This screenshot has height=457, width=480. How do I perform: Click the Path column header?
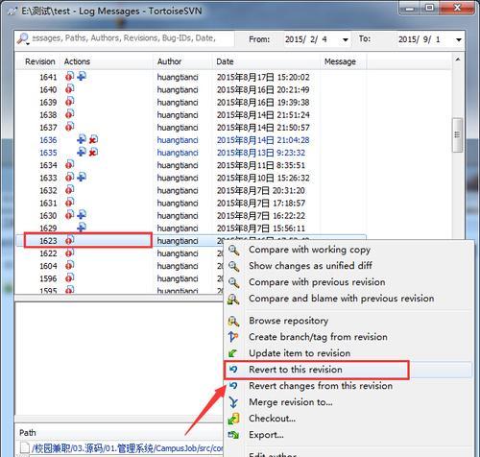coord(28,433)
